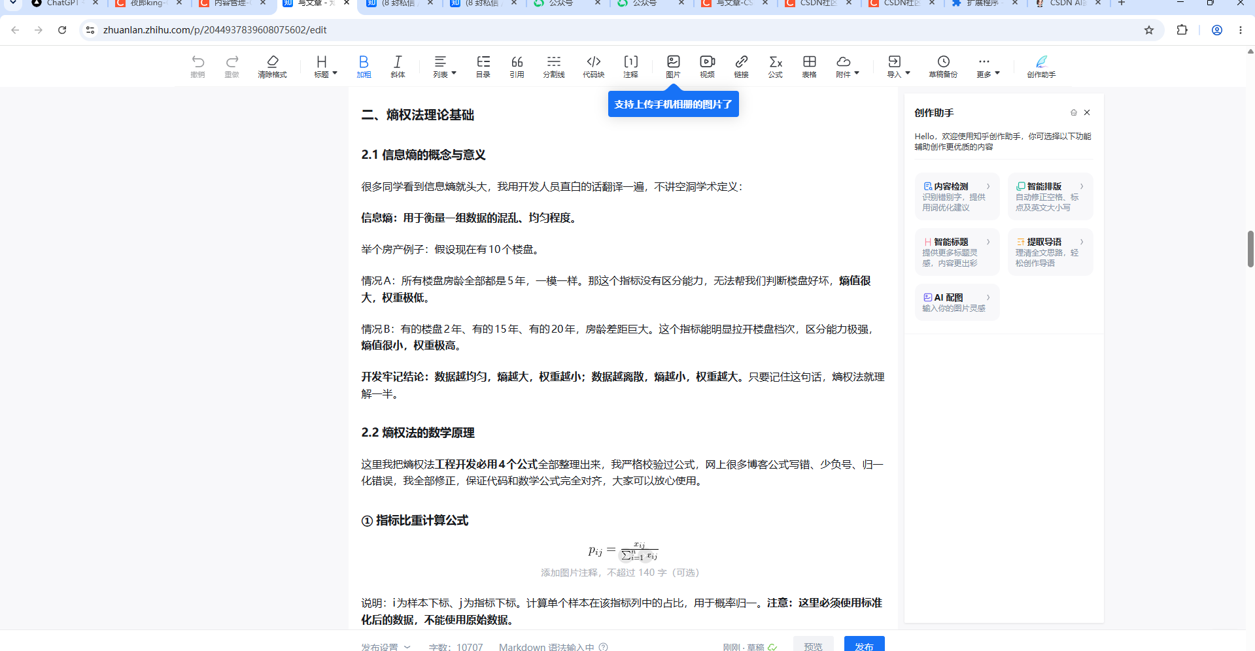
Task: Insert a code block (代码块)
Action: click(x=594, y=66)
